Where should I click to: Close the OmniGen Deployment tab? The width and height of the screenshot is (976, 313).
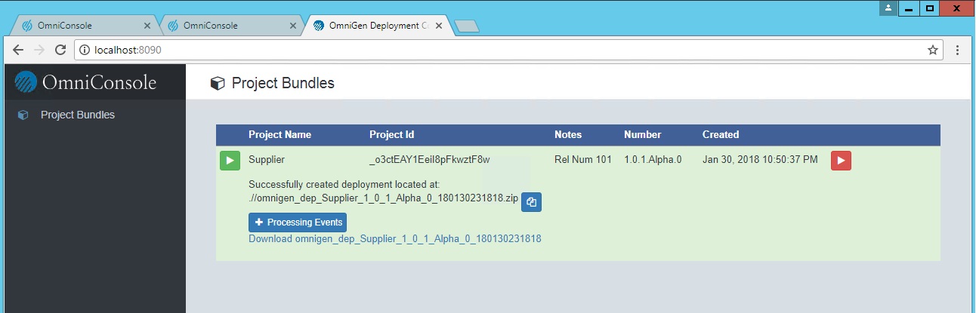pos(440,26)
